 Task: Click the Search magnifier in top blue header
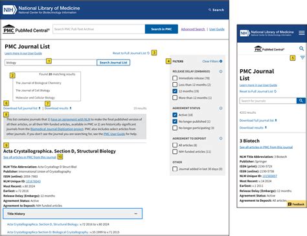point(210,10)
